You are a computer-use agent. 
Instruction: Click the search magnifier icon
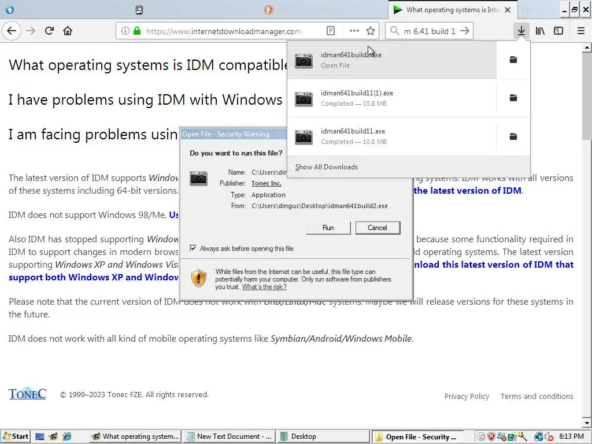coord(394,31)
